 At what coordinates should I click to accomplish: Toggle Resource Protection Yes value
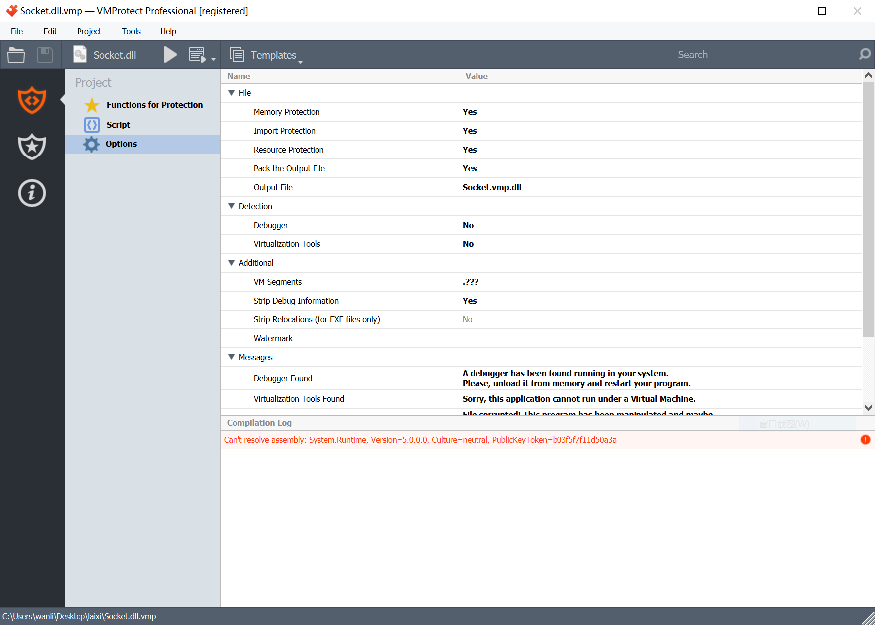pyautogui.click(x=470, y=150)
